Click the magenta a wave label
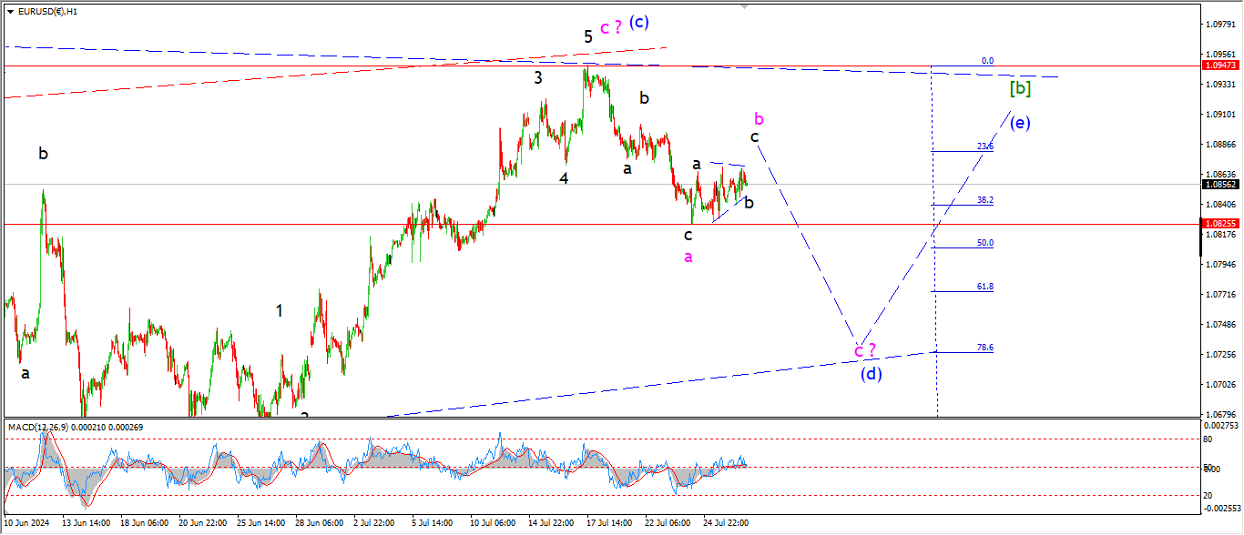 [688, 257]
